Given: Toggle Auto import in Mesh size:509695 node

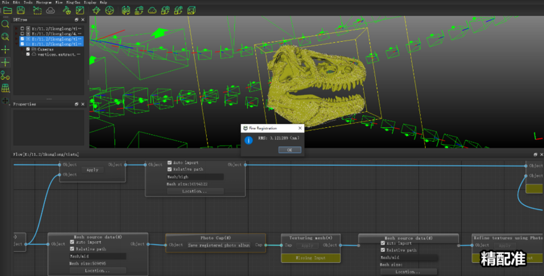Looking at the screenshot, I should point(72,242).
